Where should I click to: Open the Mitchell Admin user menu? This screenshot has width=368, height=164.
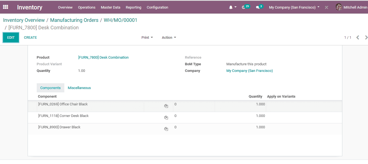coord(351,7)
